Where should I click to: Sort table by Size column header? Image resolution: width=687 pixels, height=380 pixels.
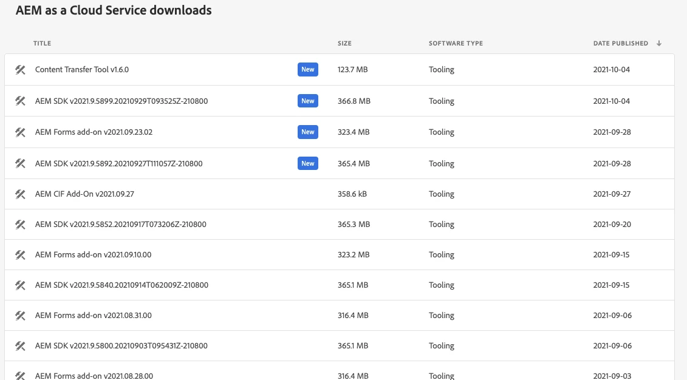[x=344, y=43]
